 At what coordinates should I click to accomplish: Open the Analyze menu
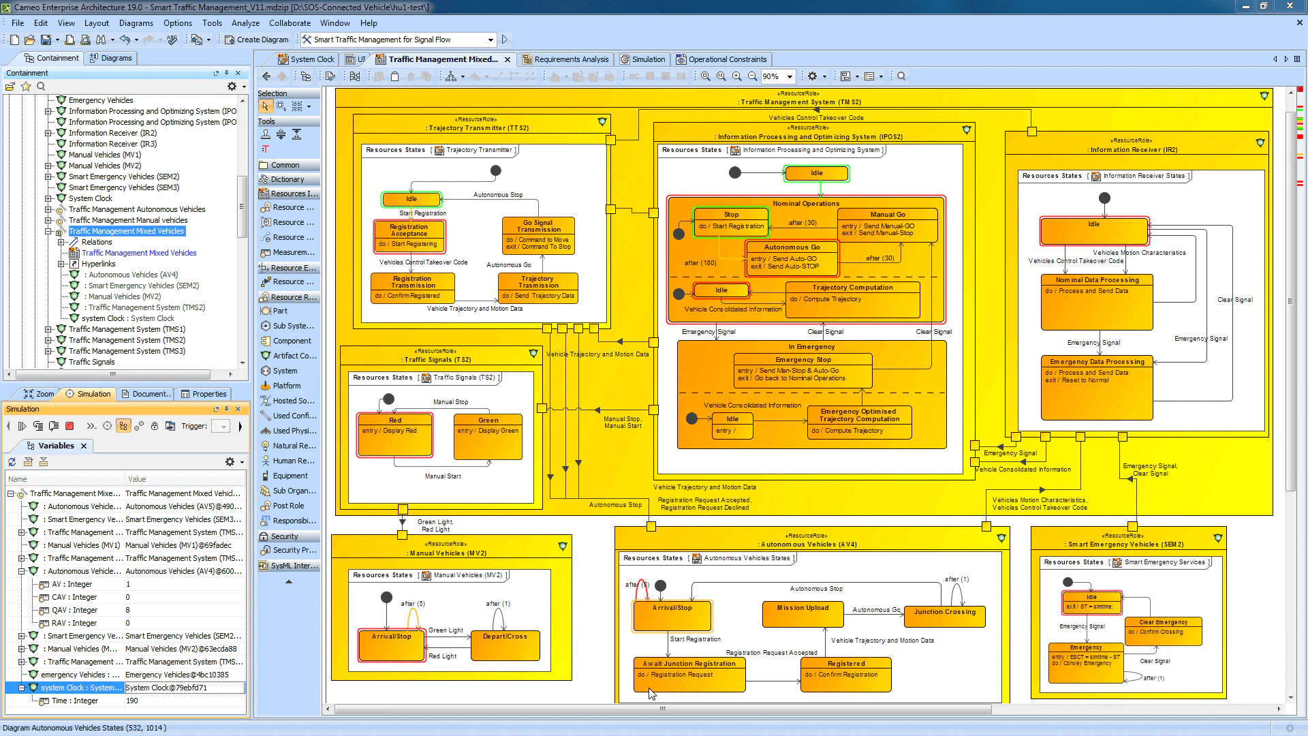pos(245,23)
